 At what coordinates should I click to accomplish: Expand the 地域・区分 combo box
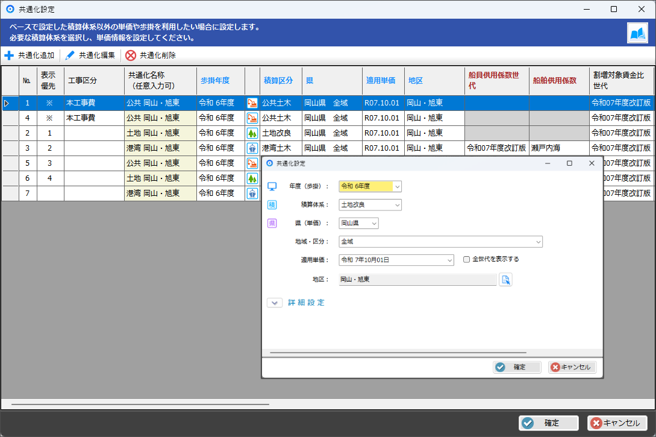[x=538, y=242]
